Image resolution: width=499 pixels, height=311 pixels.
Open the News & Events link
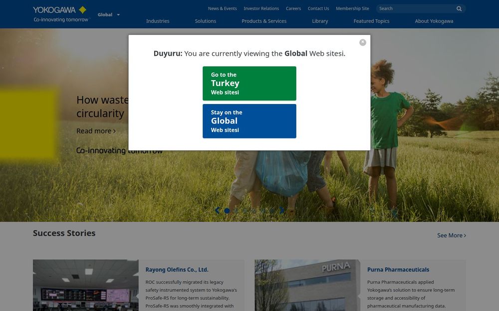[x=222, y=8]
